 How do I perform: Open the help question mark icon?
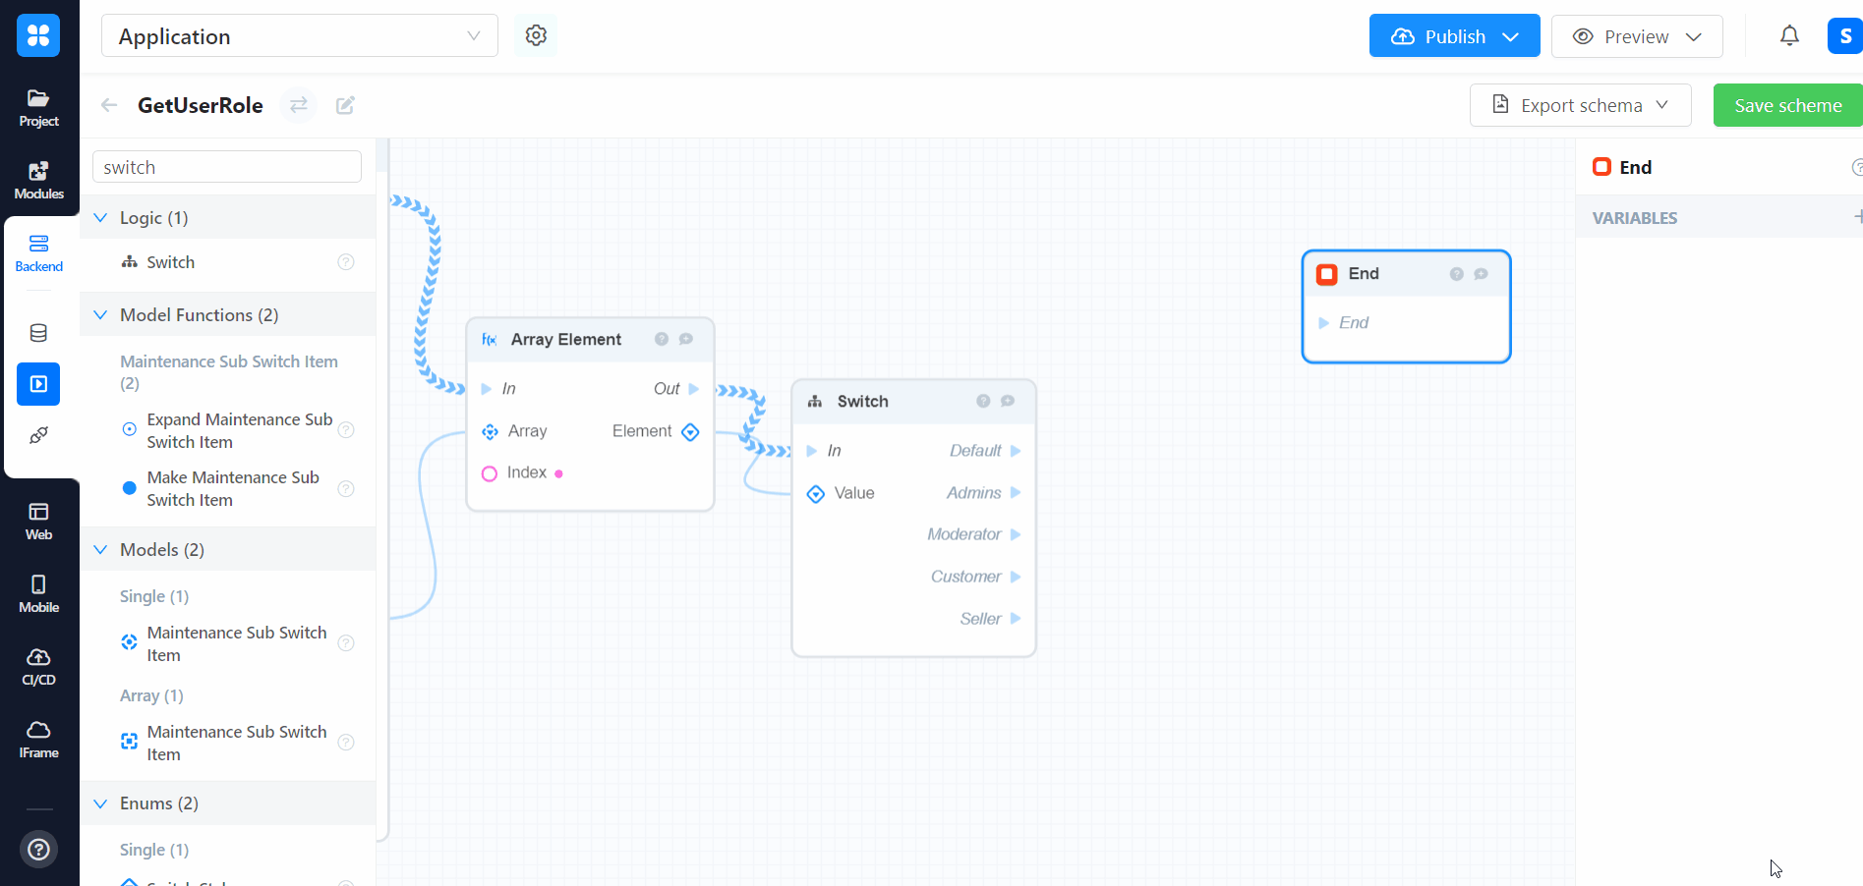click(x=38, y=849)
